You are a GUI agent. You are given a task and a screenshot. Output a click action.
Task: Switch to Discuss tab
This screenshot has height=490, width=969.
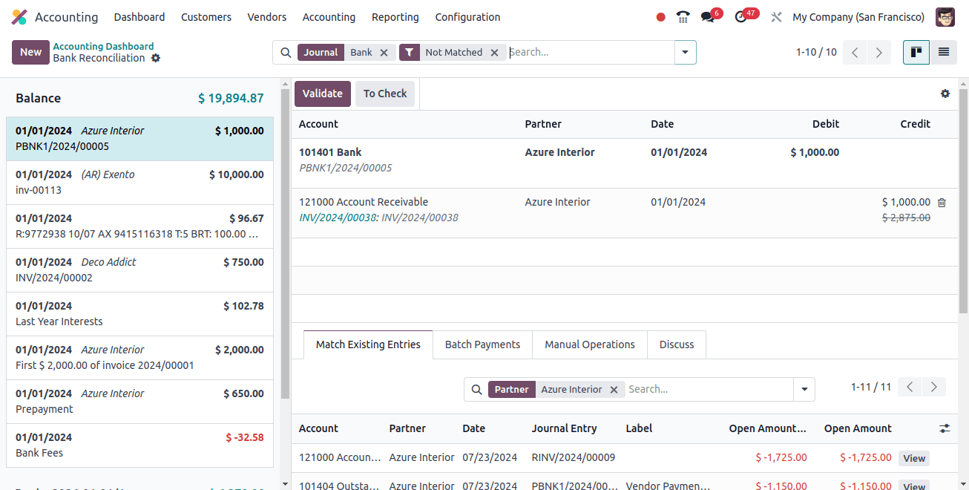click(677, 344)
